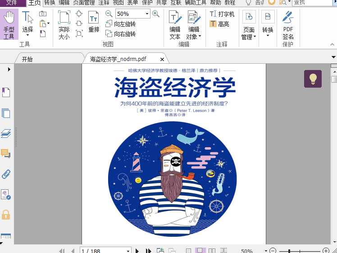Enable facing pages view mode
Image resolution: width=337 pixels, height=253 pixels.
point(212,251)
